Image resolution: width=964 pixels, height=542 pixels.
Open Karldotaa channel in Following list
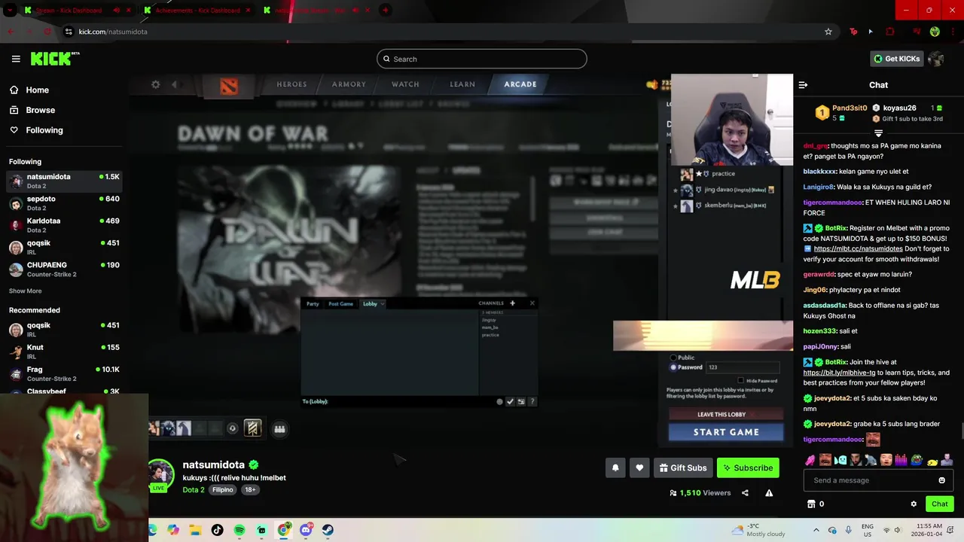point(64,225)
